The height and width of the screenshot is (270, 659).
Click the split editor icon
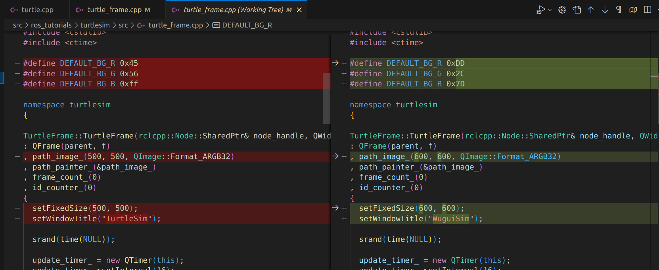click(x=648, y=10)
